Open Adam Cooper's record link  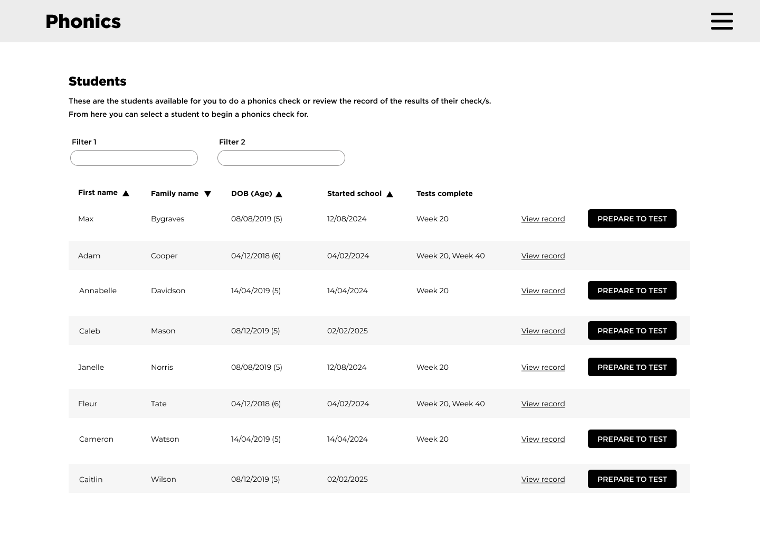pyautogui.click(x=543, y=256)
